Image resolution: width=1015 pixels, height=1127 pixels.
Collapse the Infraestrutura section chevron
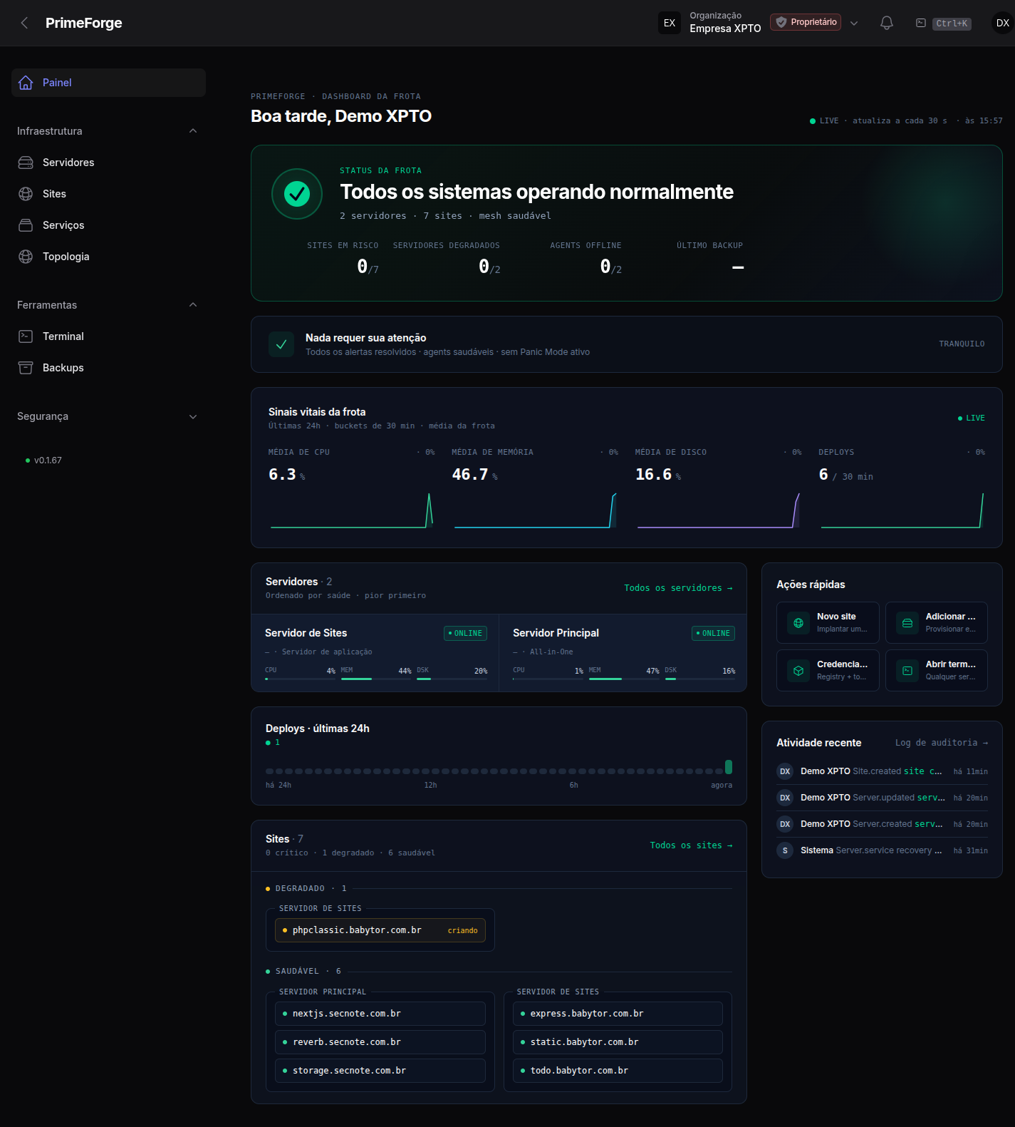point(193,131)
